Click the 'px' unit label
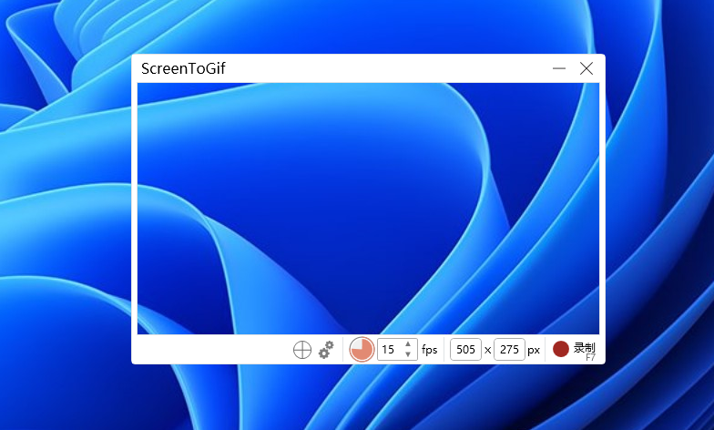The width and height of the screenshot is (714, 430). [534, 350]
